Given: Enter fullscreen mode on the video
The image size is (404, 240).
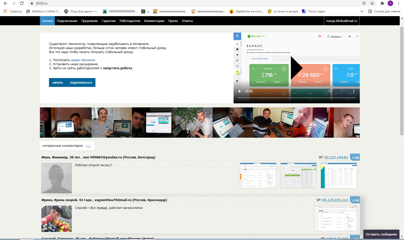Looking at the screenshot, I should pyautogui.click(x=341, y=91).
